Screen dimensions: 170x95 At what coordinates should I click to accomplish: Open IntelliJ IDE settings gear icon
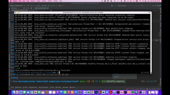158,6
